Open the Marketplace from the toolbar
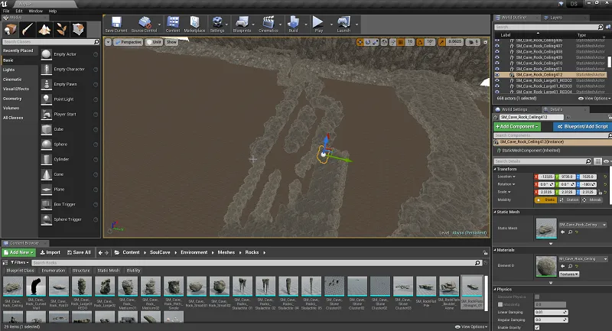 point(194,24)
